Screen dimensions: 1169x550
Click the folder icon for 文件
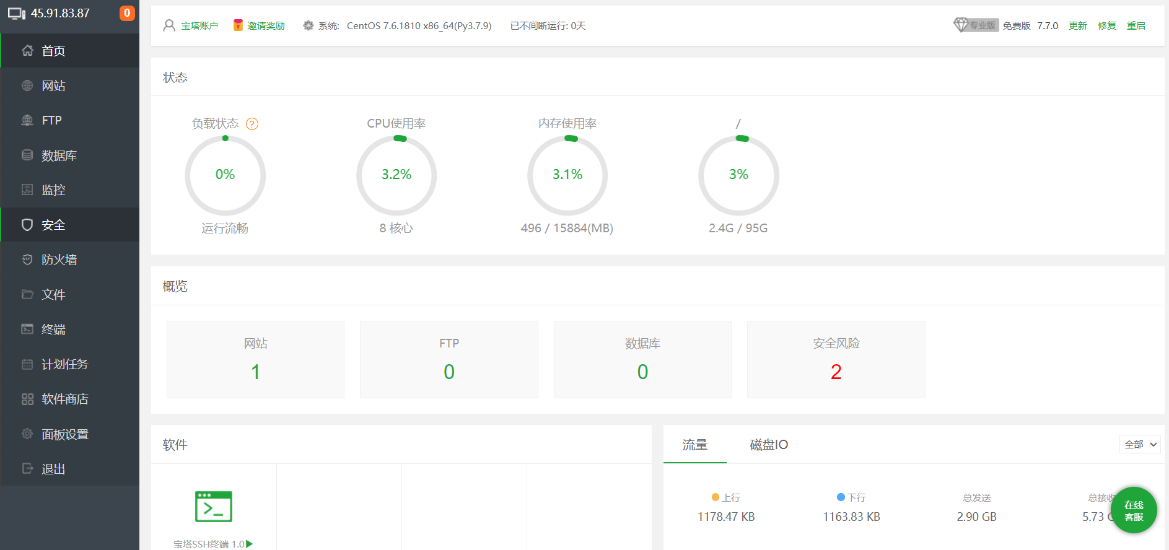tap(27, 294)
